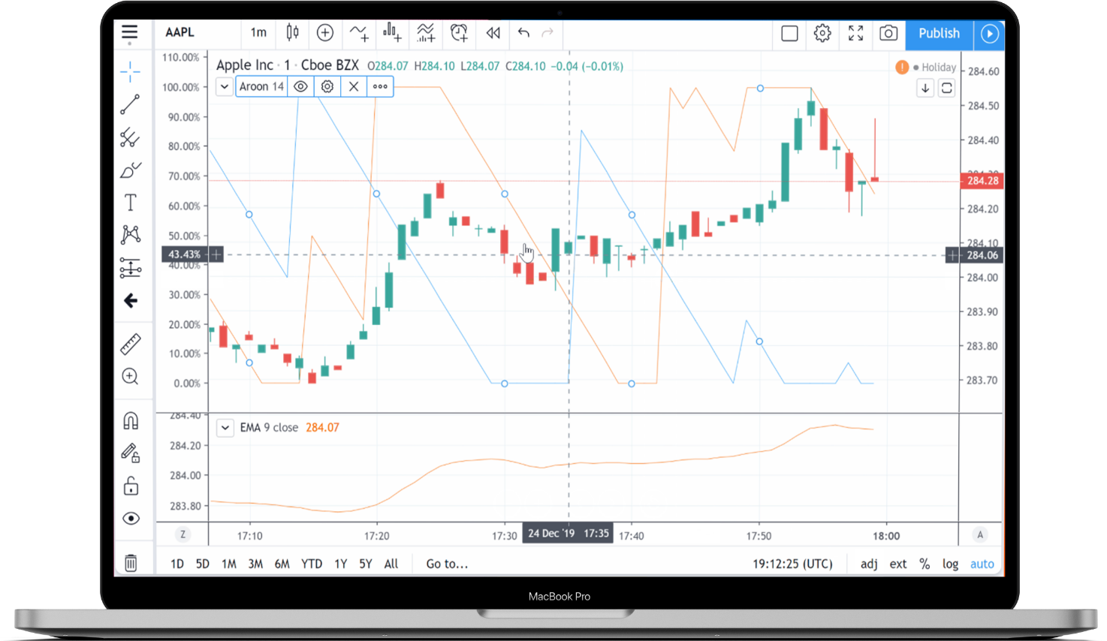Click the Publish button
The height and width of the screenshot is (641, 1107).
click(939, 34)
